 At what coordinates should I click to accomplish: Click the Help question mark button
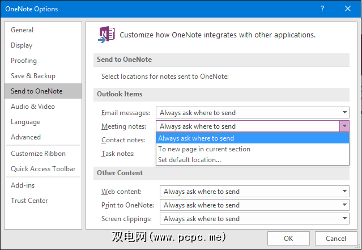click(322, 9)
